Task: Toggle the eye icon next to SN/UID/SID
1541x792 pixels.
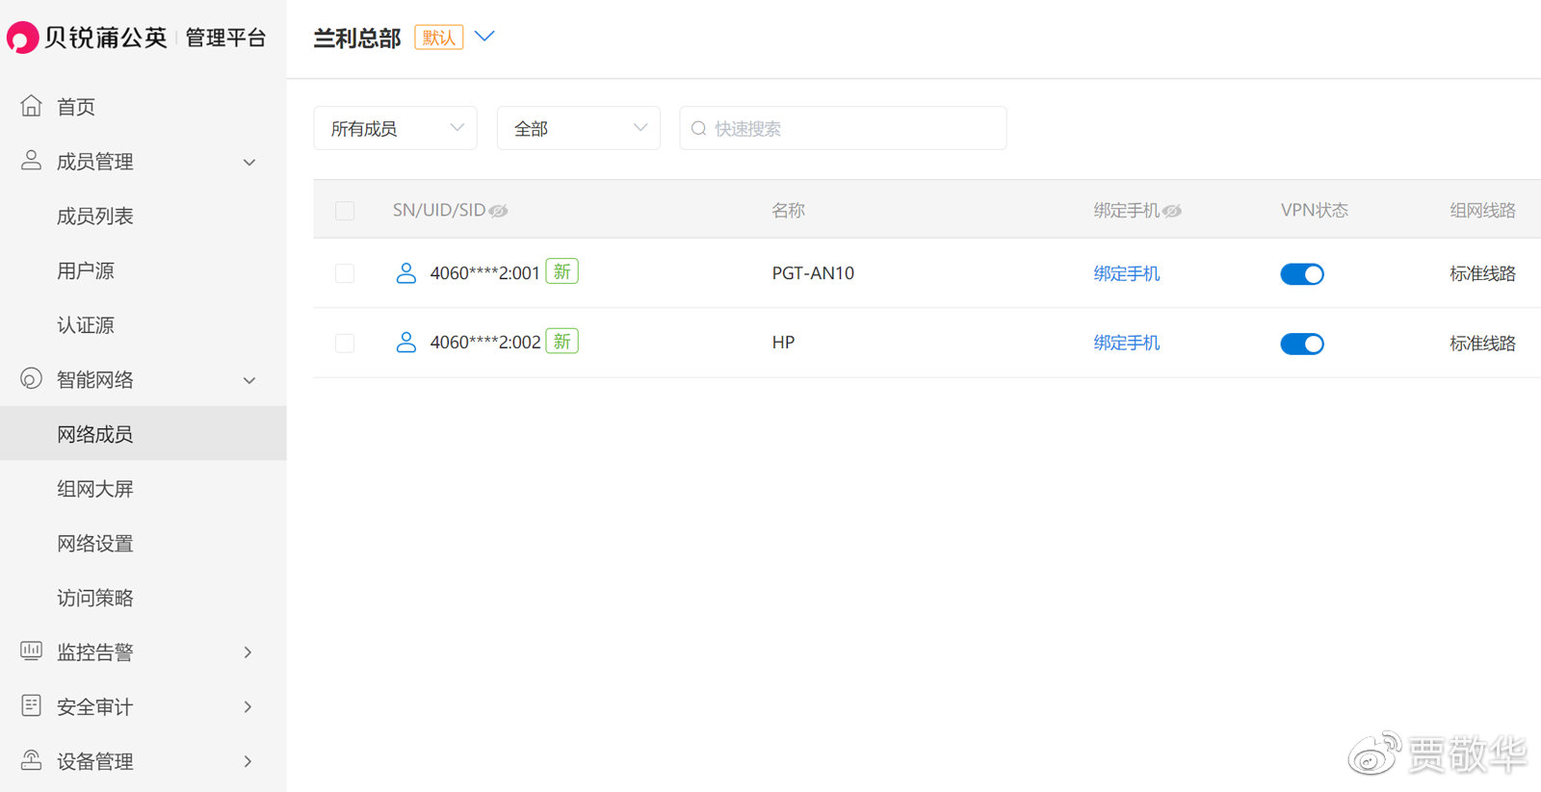Action: coord(498,211)
